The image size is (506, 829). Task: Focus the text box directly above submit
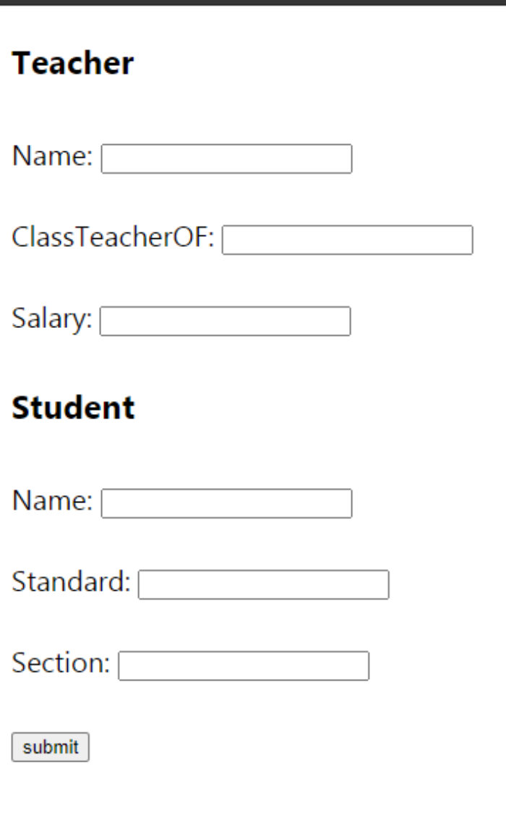pos(244,665)
